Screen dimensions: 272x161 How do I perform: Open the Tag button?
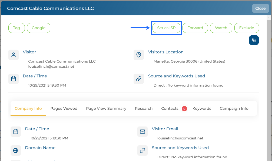(x=16, y=28)
